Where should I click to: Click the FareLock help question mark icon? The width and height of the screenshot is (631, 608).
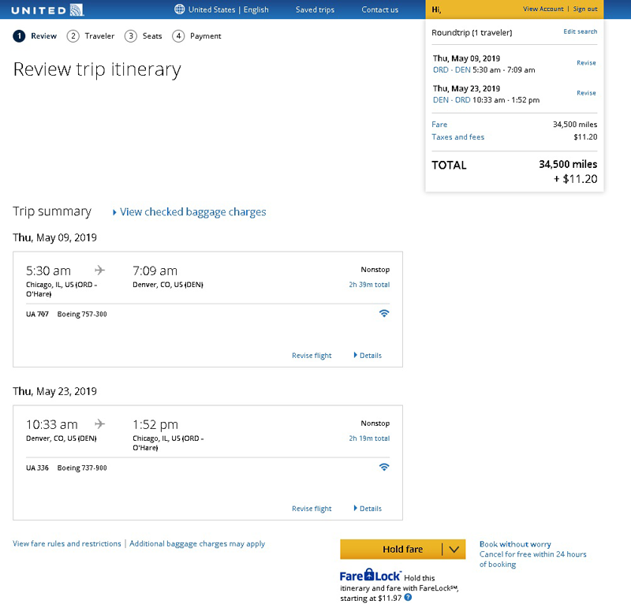point(408,598)
